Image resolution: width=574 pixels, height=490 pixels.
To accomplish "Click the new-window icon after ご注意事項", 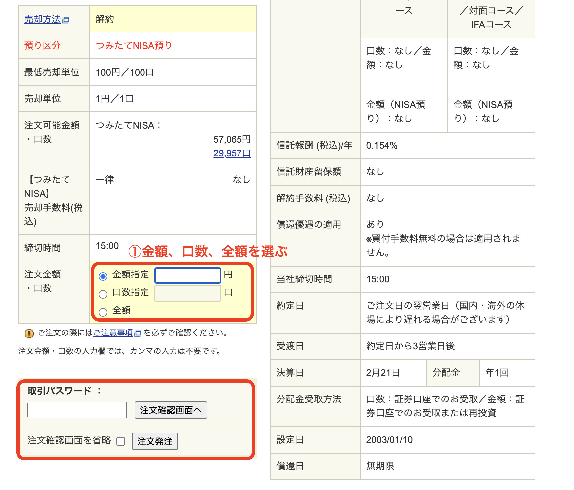I will click(138, 333).
